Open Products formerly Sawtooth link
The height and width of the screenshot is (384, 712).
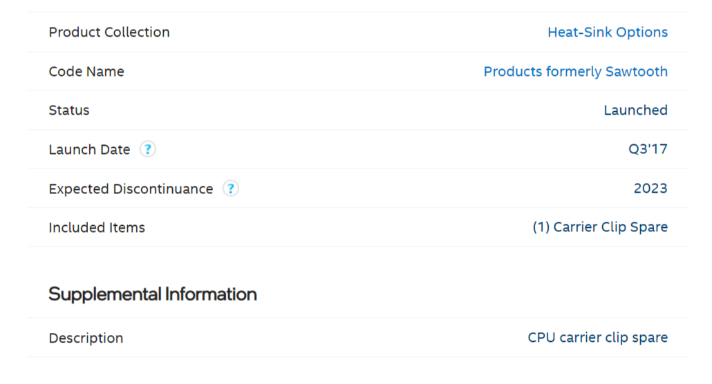[575, 72]
